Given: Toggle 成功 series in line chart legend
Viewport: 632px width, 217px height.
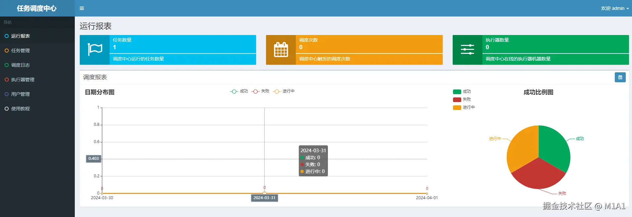Looking at the screenshot, I should (x=239, y=91).
